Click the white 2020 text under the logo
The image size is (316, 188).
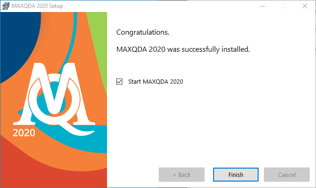click(x=24, y=133)
